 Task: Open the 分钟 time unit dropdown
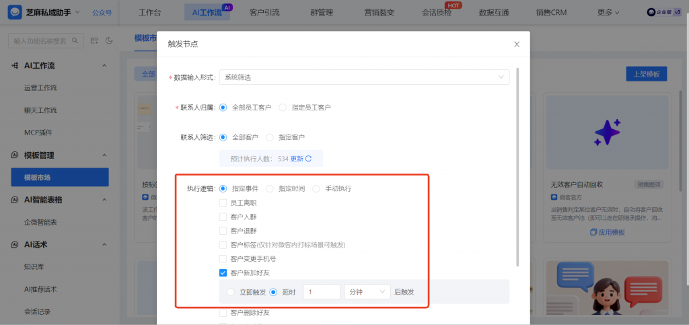[x=367, y=291]
